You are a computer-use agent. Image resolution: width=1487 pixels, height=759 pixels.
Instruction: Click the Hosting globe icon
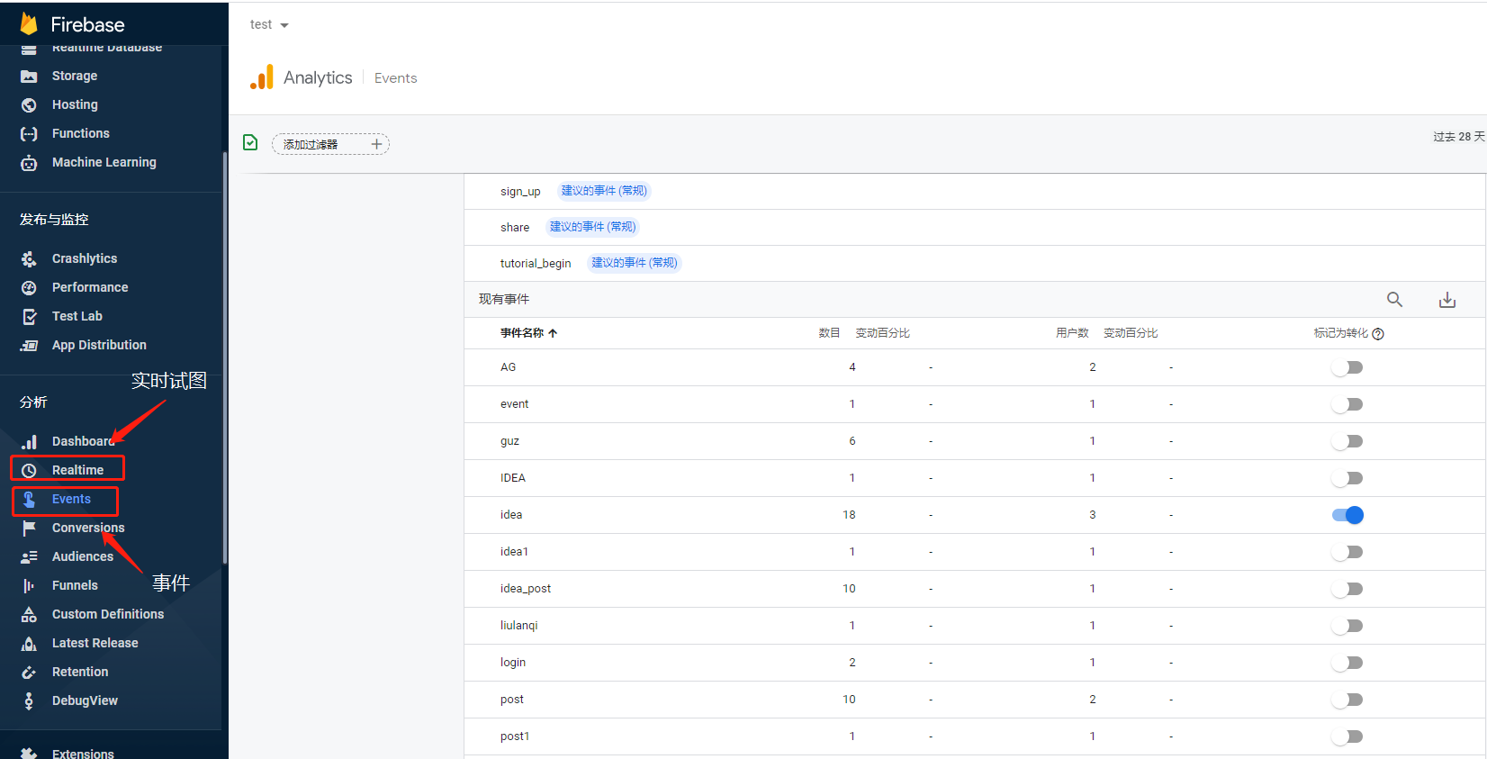tap(29, 105)
